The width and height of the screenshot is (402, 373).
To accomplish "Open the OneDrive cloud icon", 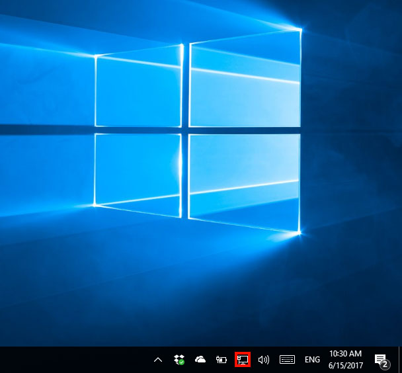I will [200, 359].
